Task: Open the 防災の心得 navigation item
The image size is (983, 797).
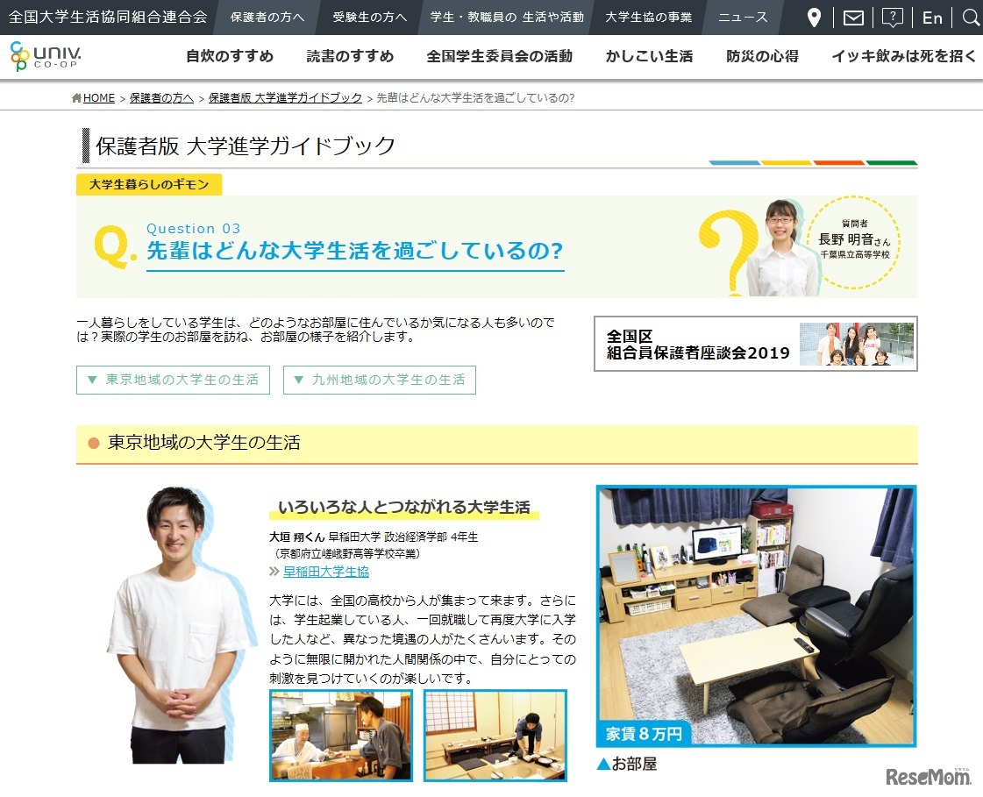Action: coord(762,55)
